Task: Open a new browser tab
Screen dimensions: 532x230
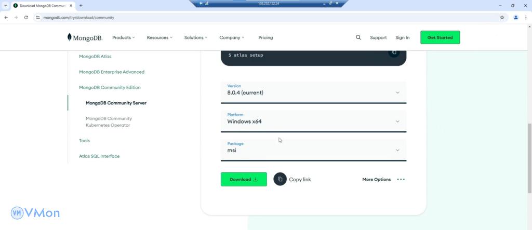Action: point(81,5)
